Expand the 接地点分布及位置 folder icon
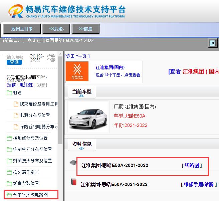 9,138
